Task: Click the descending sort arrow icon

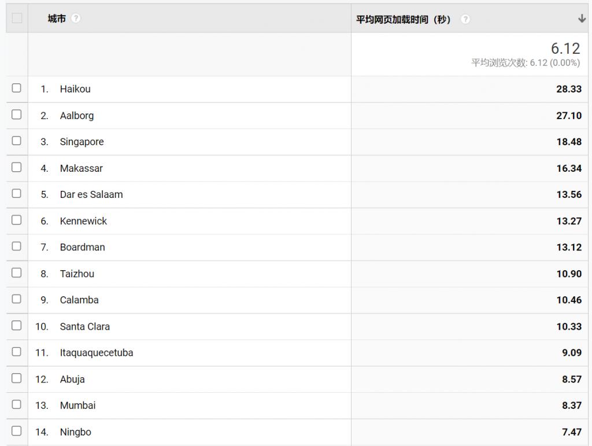Action: coord(582,19)
